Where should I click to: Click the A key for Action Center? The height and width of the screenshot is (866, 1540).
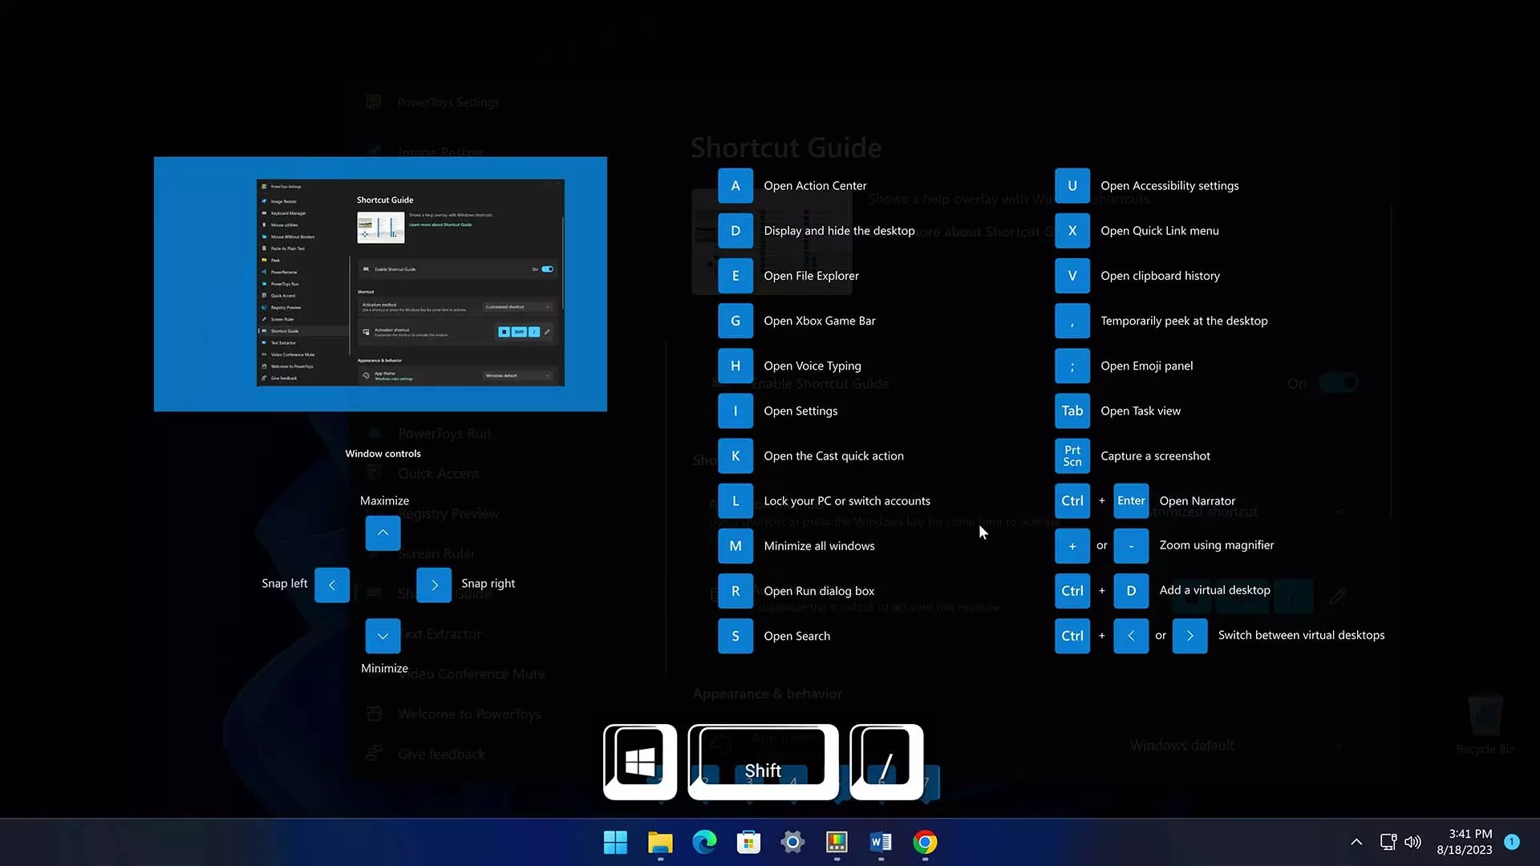(735, 185)
